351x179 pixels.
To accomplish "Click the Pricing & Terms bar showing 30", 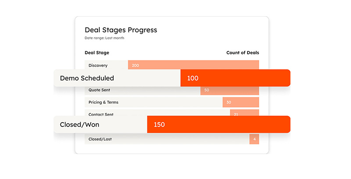I will (x=240, y=102).
